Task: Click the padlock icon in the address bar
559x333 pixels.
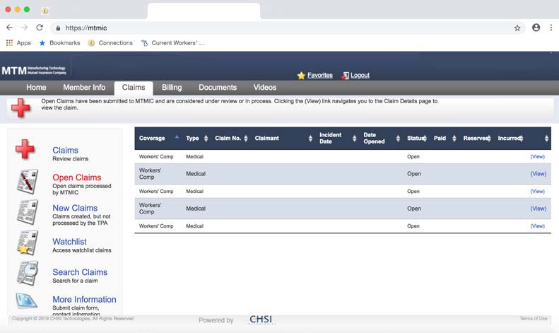Action: click(x=58, y=28)
